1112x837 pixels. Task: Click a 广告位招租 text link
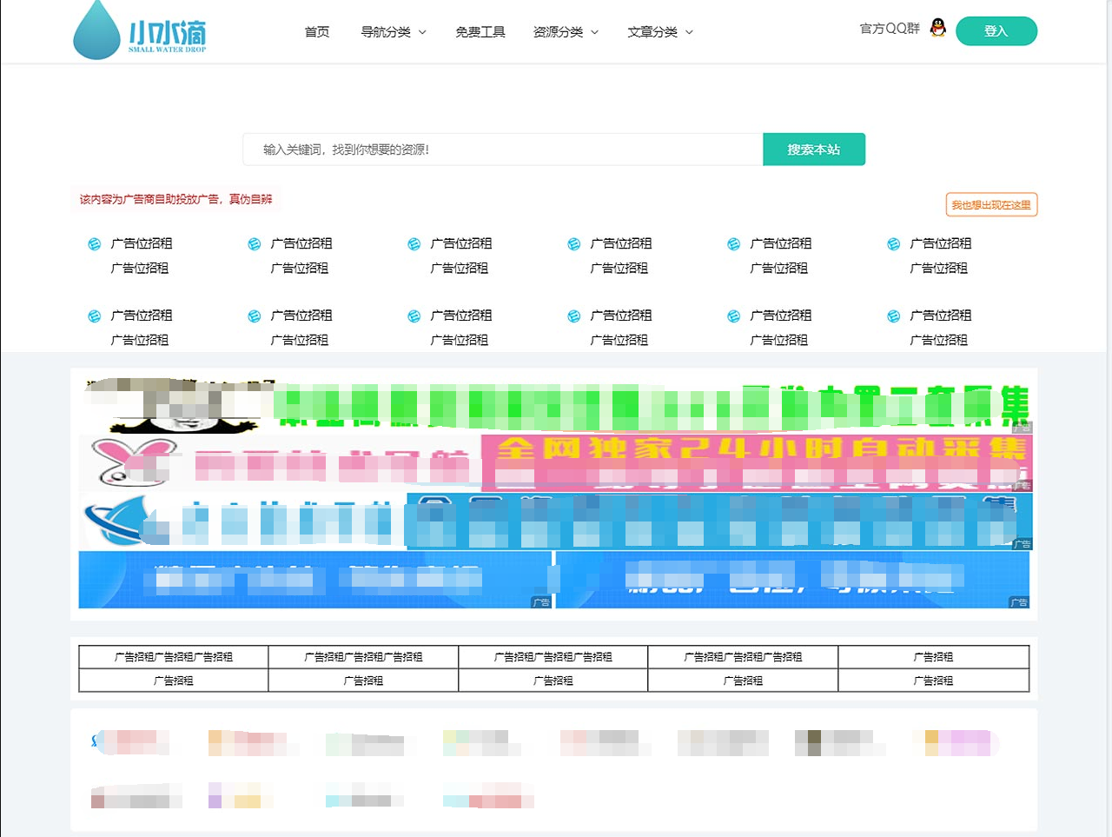coord(140,243)
